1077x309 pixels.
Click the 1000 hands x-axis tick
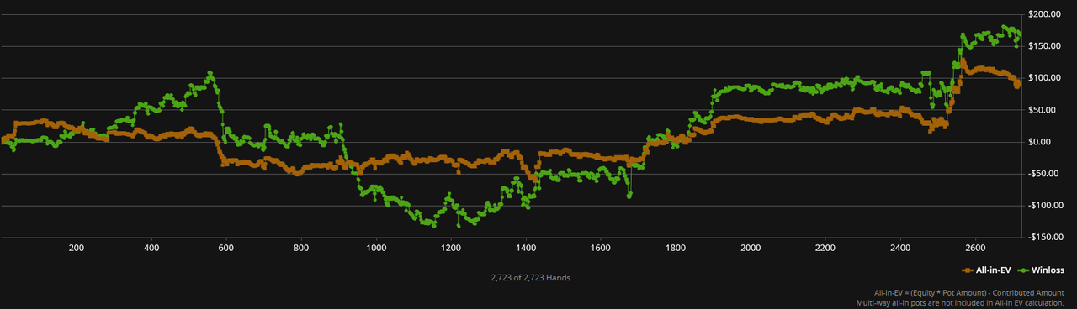tap(376, 249)
